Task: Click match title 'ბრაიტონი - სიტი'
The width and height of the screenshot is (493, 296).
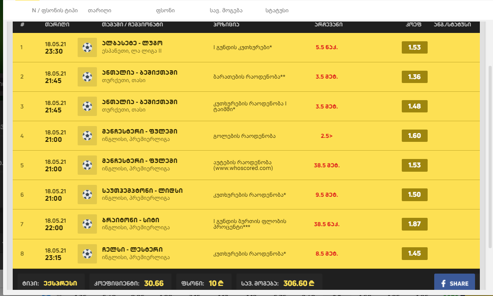Action: coord(130,220)
